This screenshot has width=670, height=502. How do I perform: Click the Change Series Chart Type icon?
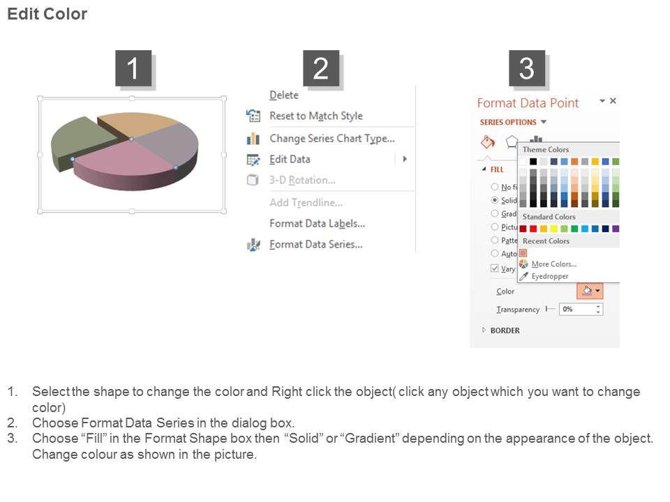[x=253, y=139]
